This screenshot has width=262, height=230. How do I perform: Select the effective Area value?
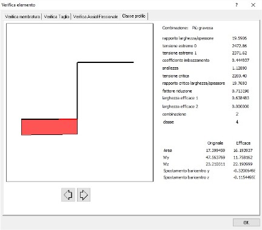[x=243, y=150]
